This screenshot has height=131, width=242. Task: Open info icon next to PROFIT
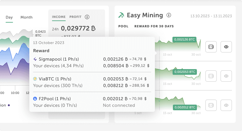click(x=87, y=17)
